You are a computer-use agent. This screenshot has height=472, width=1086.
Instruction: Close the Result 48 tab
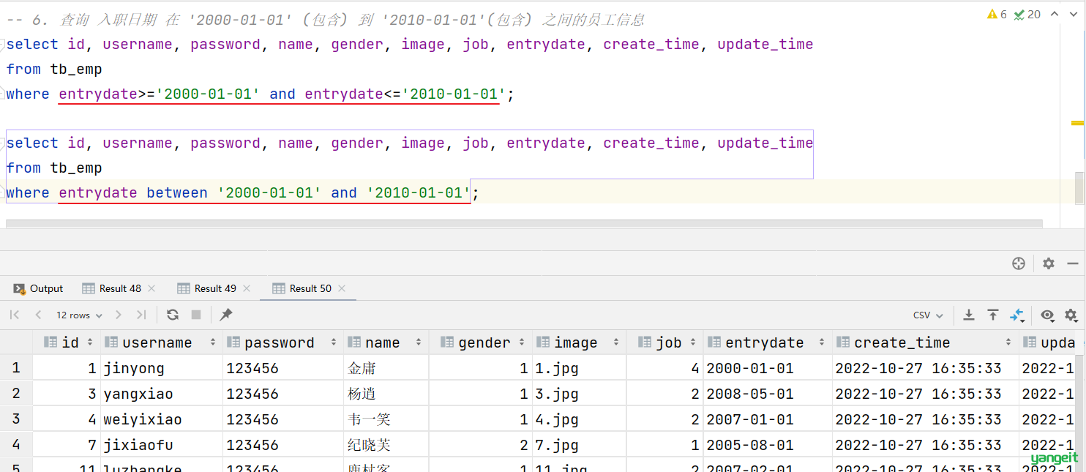click(x=151, y=288)
